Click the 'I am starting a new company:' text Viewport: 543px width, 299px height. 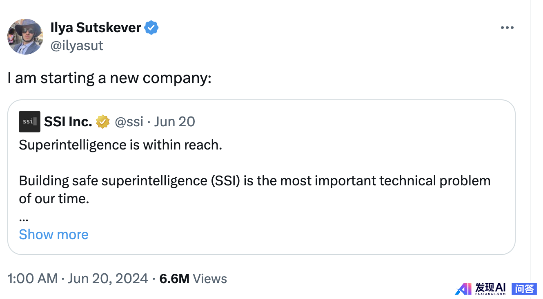(109, 78)
